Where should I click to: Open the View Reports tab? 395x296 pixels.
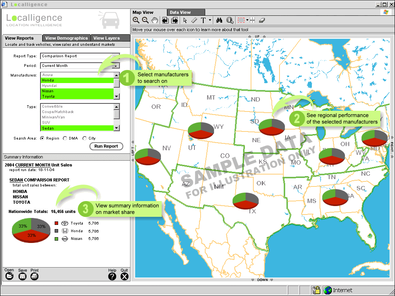[22, 38]
